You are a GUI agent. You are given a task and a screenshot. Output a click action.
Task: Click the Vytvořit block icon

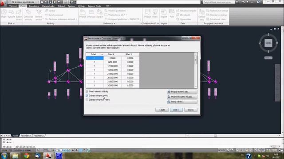pos(11,14)
